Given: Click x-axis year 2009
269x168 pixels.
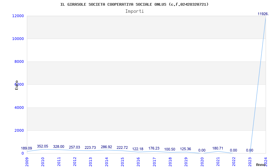Looking at the screenshot, I should (27, 162).
